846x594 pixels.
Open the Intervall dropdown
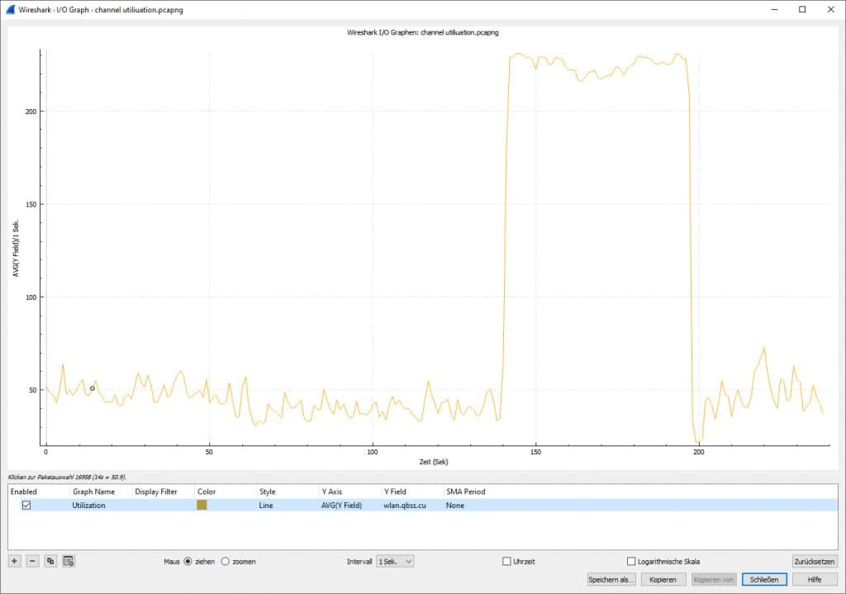tap(395, 562)
